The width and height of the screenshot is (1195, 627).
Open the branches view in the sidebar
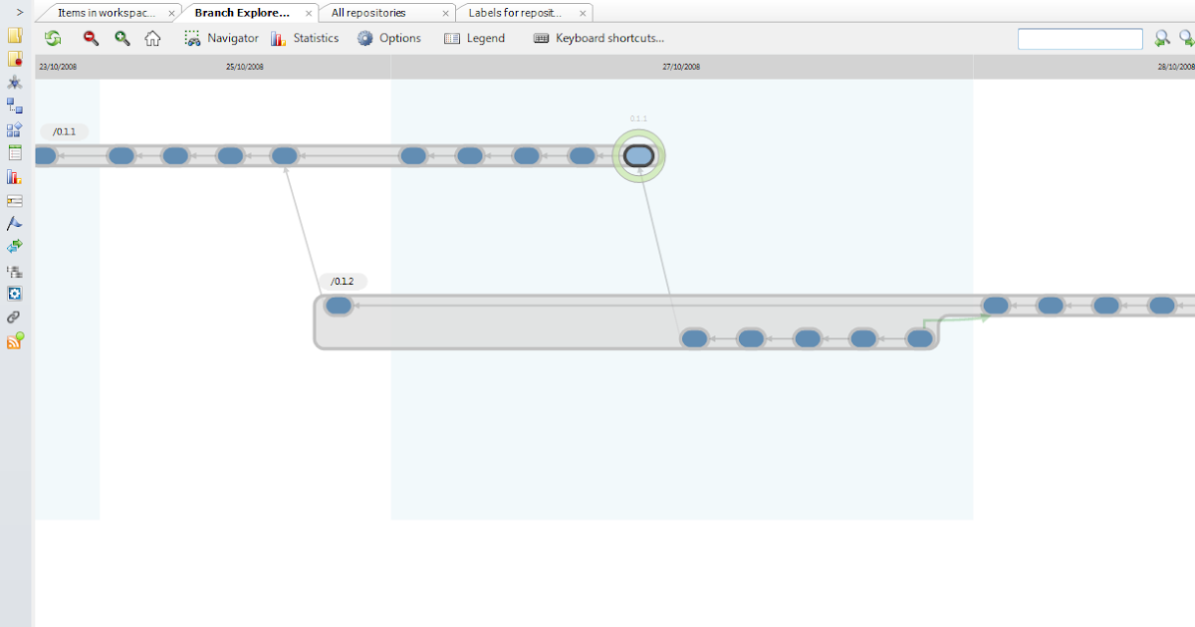click(14, 106)
